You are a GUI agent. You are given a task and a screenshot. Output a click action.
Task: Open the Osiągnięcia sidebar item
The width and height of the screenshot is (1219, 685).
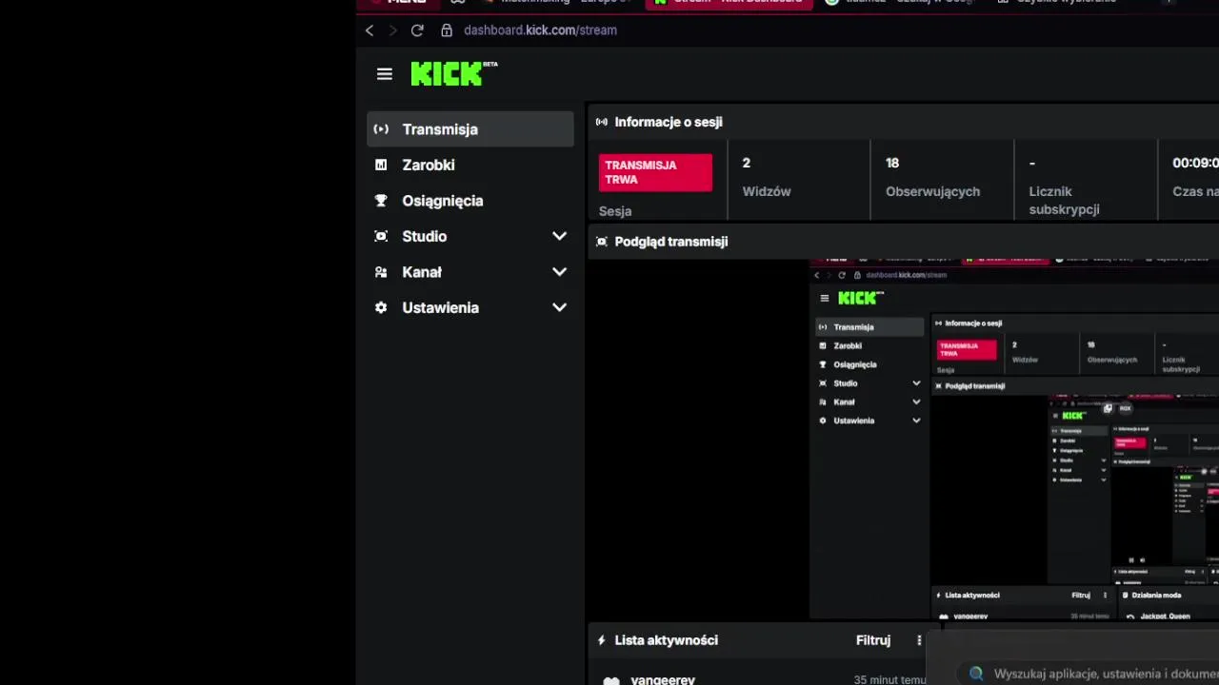470,201
